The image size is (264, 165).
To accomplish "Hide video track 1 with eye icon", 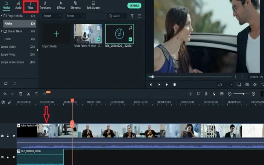I will (14, 136).
